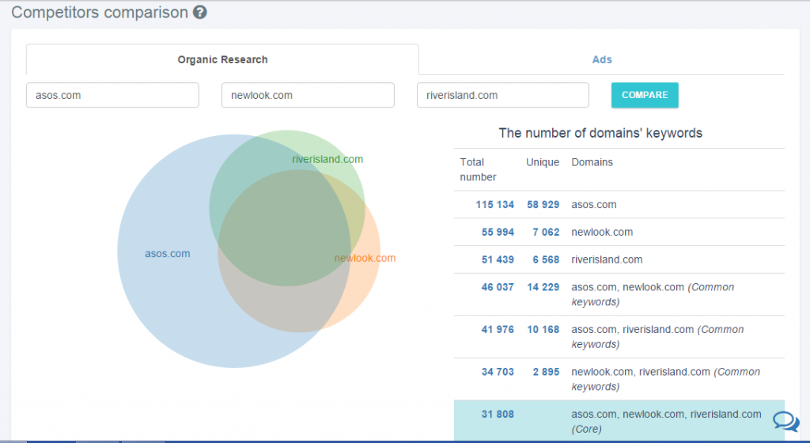Screen dimensions: 810x443
Task: Open riverisland.com unique keywords 6 568
Action: coord(546,259)
